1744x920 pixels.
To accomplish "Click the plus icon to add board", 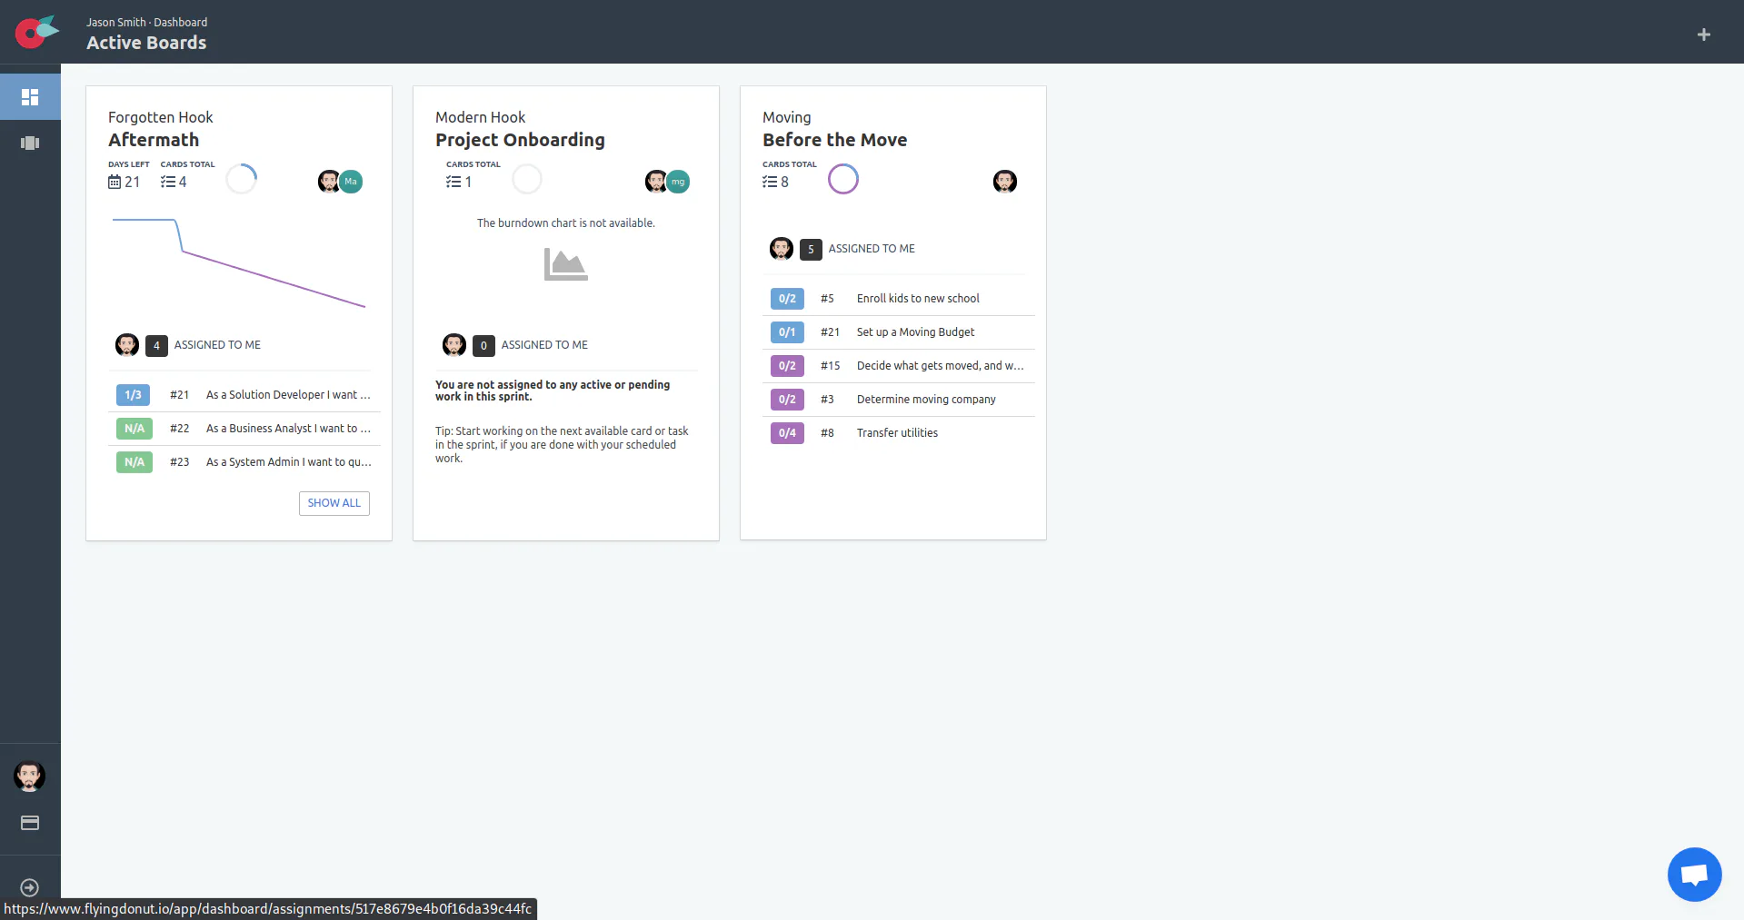I will click(1704, 35).
